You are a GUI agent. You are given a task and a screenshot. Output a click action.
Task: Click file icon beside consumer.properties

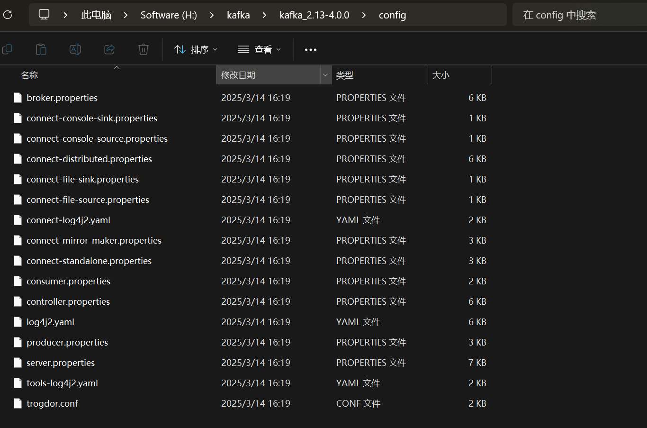[x=18, y=281]
